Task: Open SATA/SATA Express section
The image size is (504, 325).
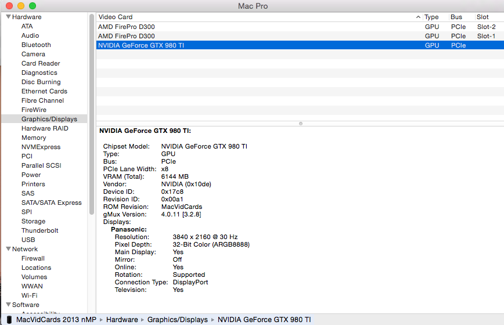Action: click(52, 203)
